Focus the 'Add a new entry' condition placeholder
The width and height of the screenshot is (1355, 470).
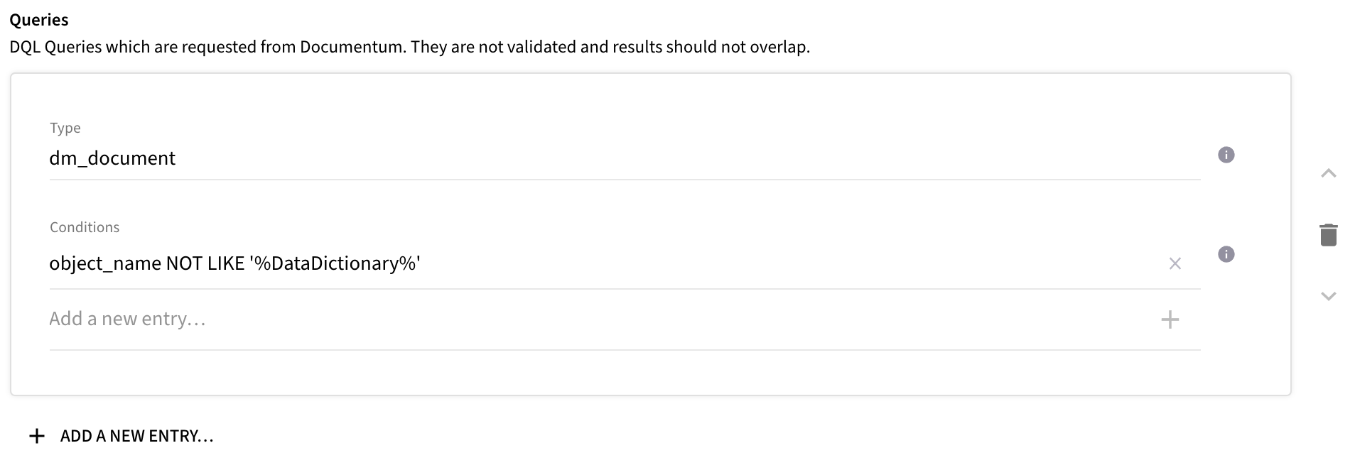[x=127, y=318]
